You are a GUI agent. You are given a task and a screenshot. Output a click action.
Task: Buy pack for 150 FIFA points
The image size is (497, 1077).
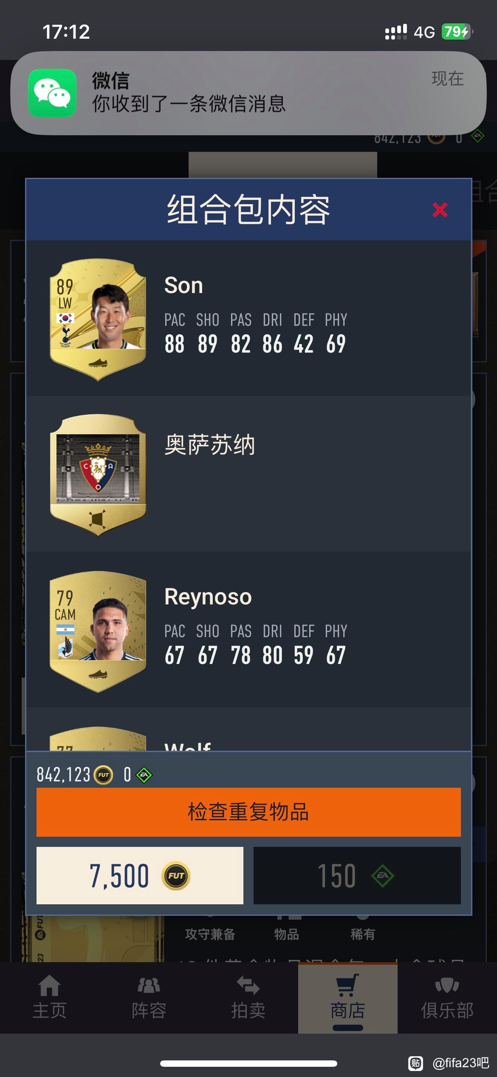(x=357, y=875)
